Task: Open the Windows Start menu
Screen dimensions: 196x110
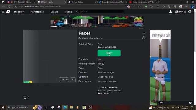Action: click(3, 107)
